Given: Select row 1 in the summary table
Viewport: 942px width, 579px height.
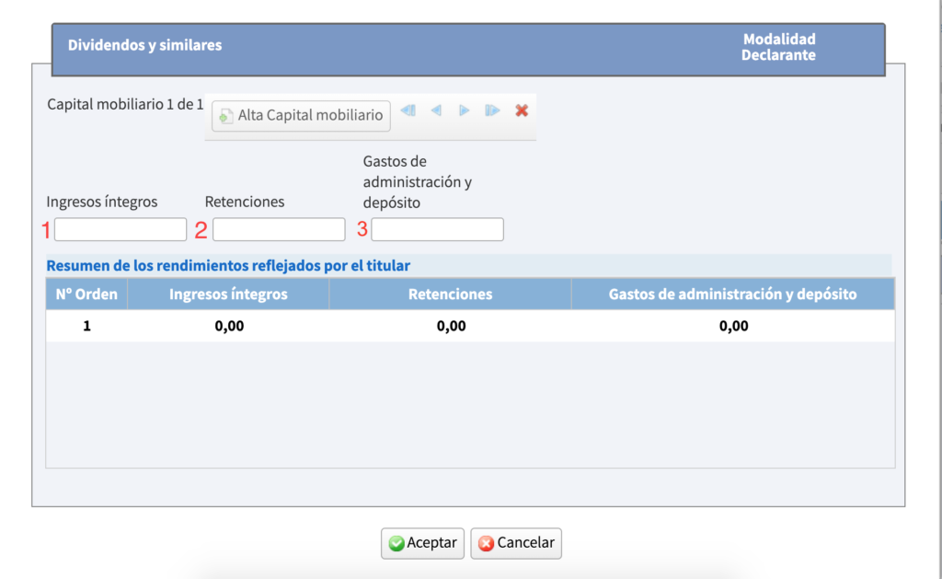Looking at the screenshot, I should coord(86,326).
